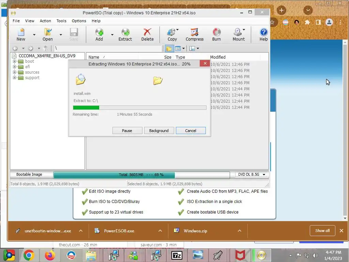Click the McAfee taskbar icon
Image resolution: width=349 pixels, height=262 pixels.
[x=240, y=255]
